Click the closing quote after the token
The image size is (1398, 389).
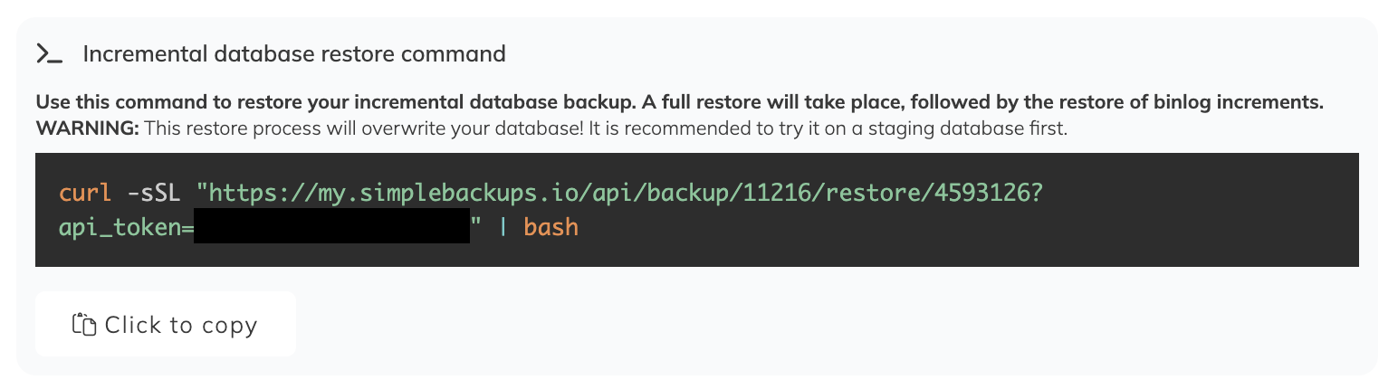476,223
